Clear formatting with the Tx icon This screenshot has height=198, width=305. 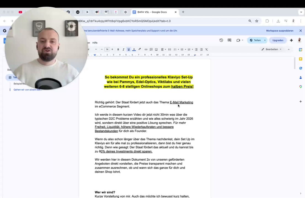(206, 49)
